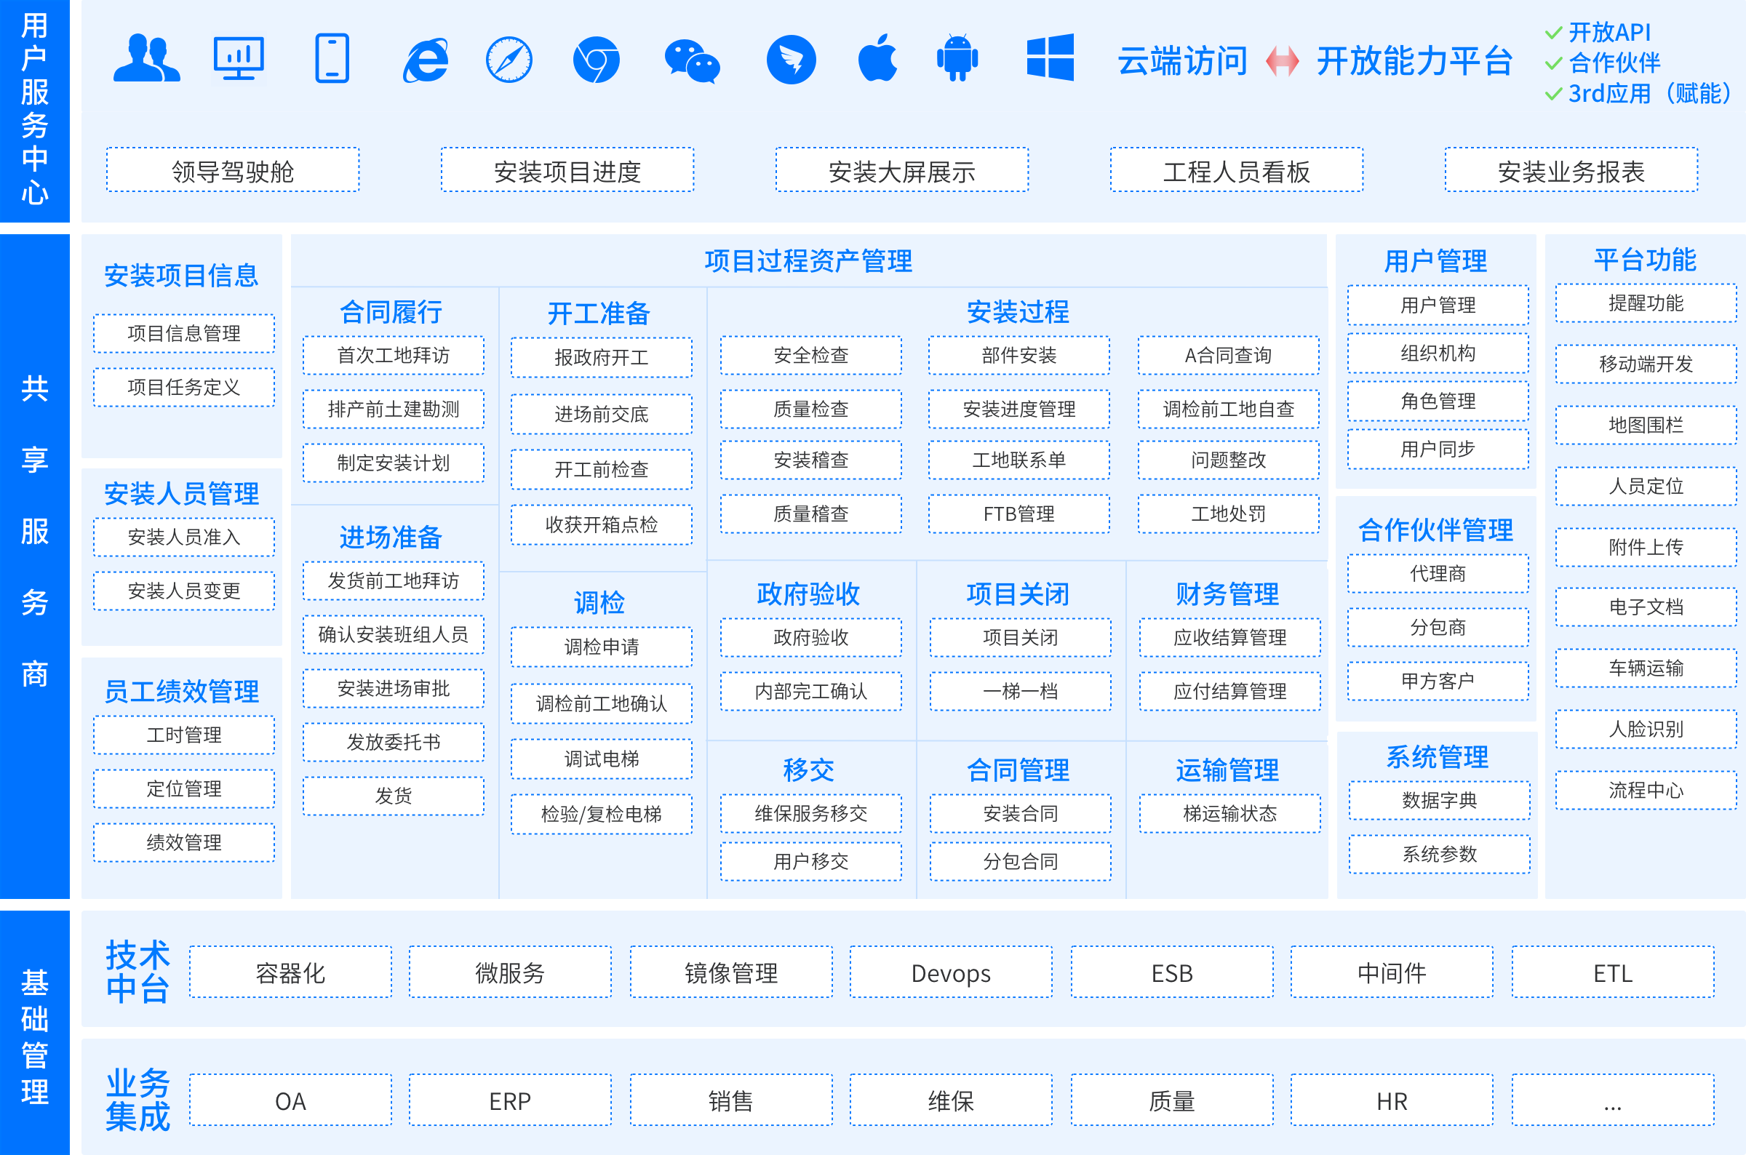Click 分包合同 box
The width and height of the screenshot is (1746, 1155).
(x=1021, y=862)
